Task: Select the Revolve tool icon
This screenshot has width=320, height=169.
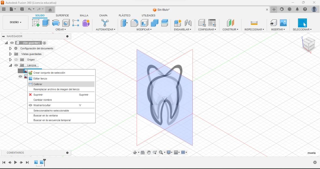Action: pos(56,23)
